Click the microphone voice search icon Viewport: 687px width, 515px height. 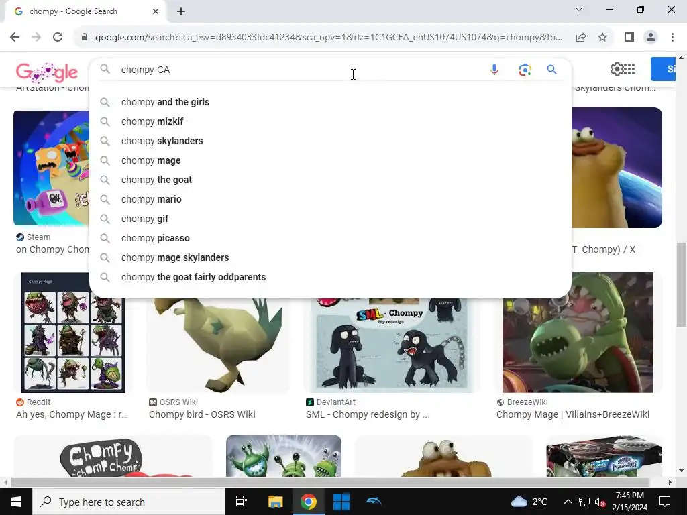coord(494,70)
